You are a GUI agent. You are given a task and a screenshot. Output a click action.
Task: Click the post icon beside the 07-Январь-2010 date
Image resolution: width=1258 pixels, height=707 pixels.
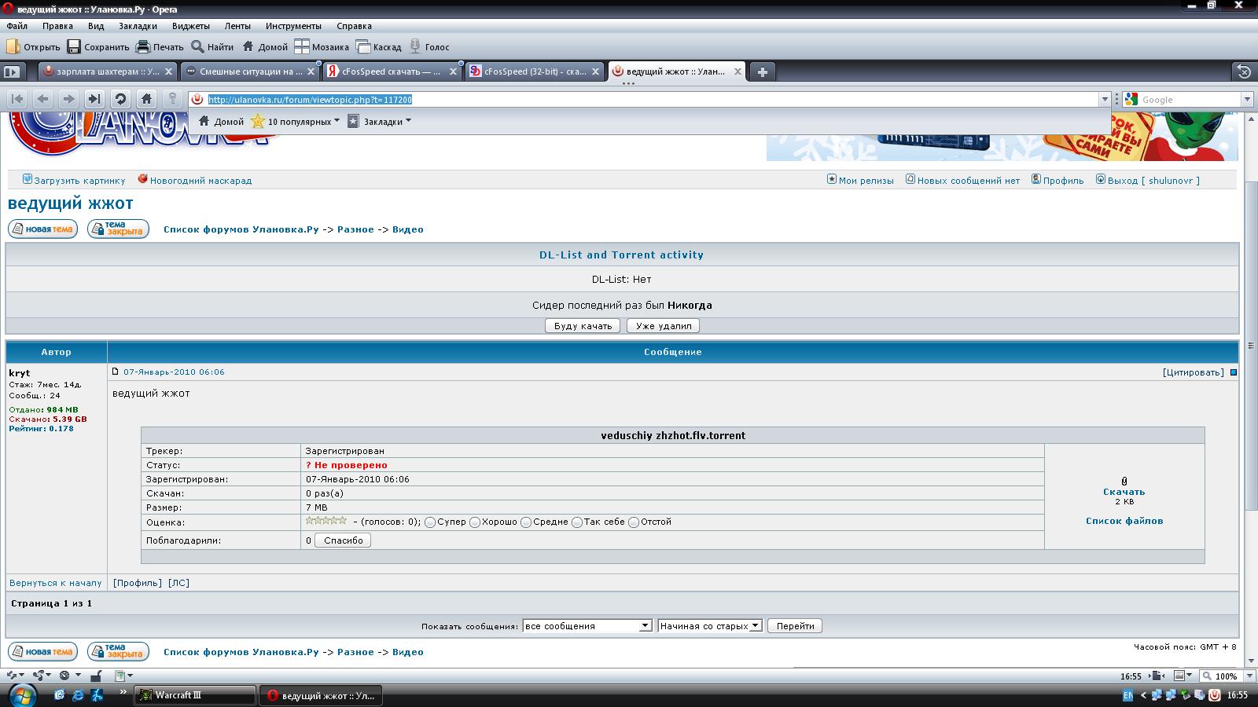116,372
